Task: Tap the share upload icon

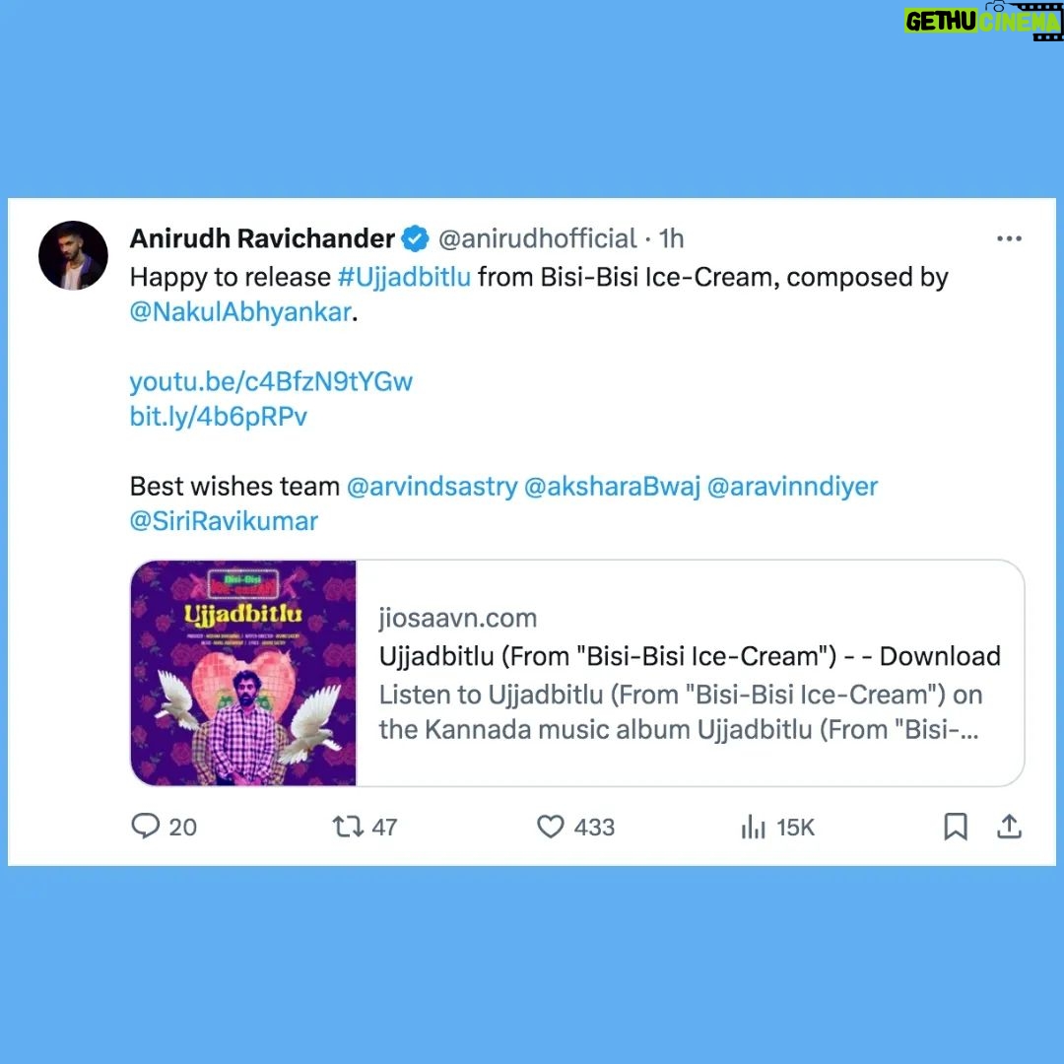Action: click(x=1009, y=826)
